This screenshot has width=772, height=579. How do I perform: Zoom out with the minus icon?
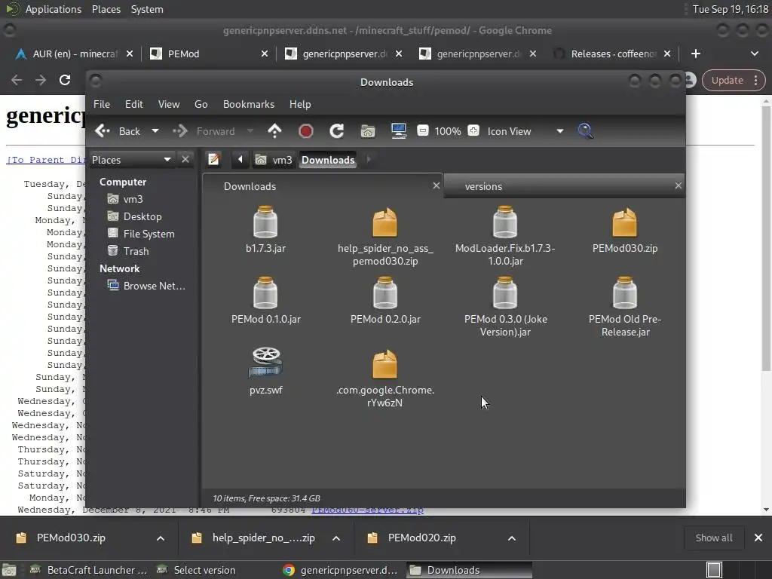point(422,130)
